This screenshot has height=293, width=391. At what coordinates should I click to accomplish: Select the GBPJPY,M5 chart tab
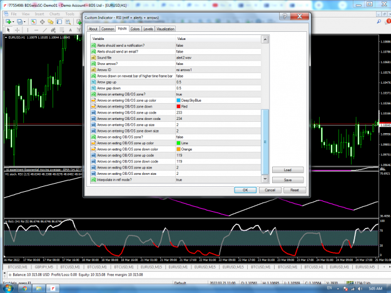tap(44, 267)
